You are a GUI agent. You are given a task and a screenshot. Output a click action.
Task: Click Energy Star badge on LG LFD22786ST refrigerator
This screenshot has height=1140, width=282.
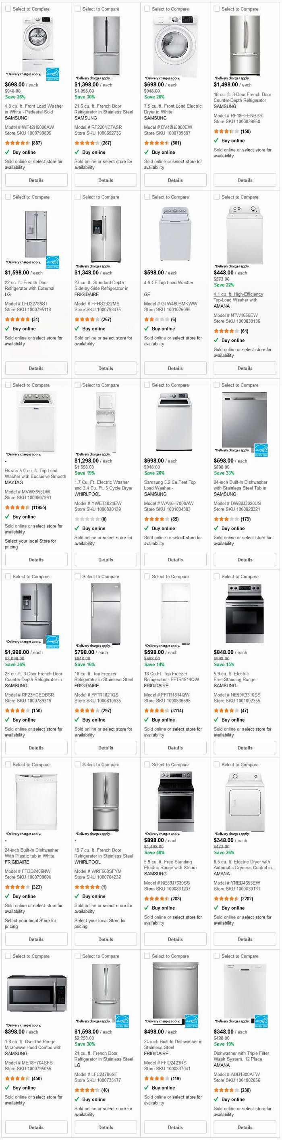(53, 262)
